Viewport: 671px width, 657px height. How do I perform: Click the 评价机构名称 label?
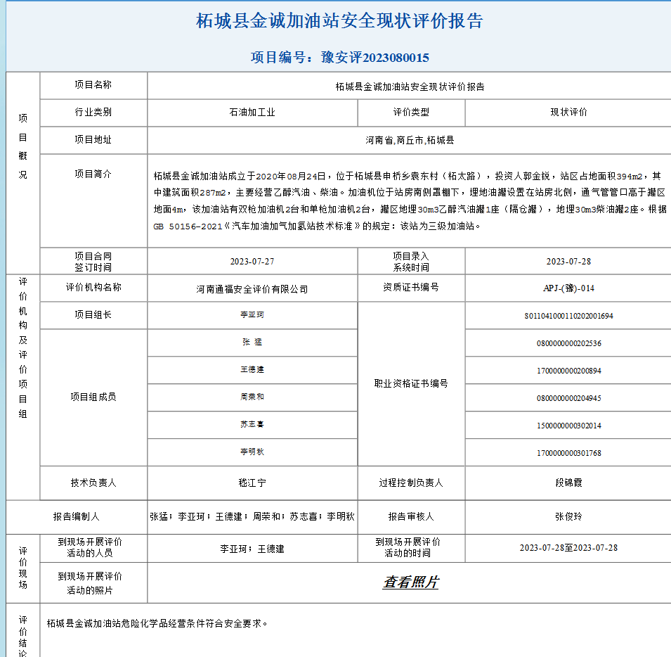(x=93, y=287)
